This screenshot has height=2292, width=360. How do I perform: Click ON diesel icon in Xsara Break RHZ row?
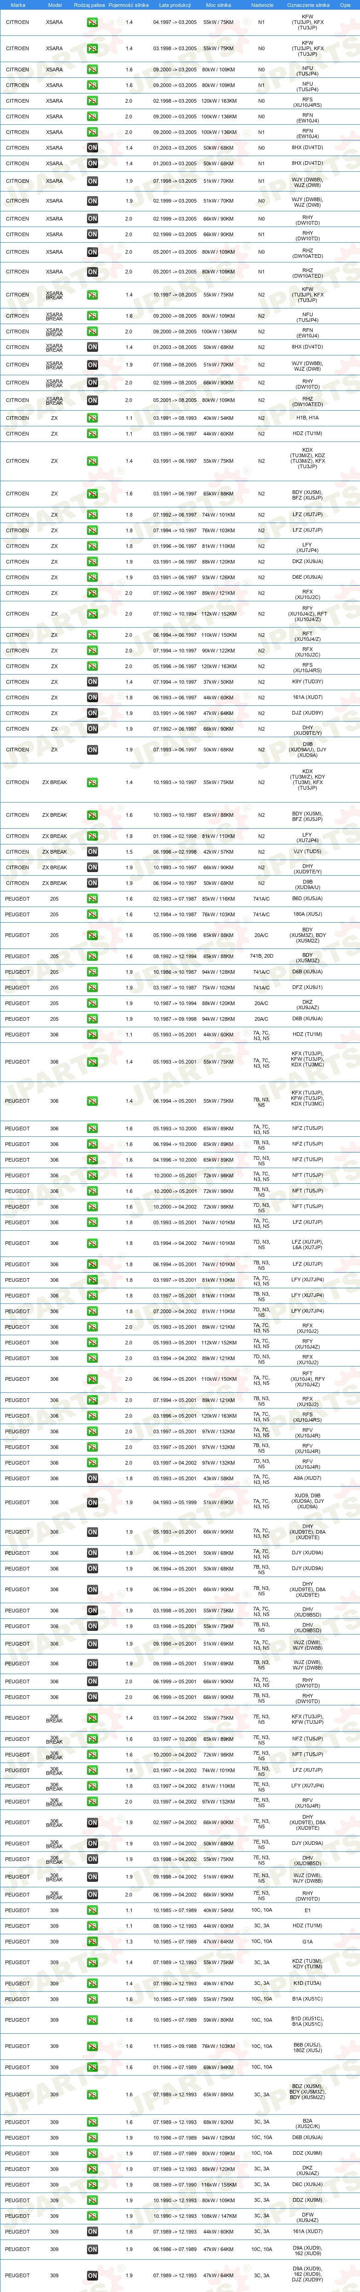point(93,401)
